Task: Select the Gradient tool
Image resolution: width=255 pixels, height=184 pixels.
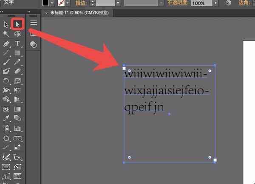Action: pos(17,109)
